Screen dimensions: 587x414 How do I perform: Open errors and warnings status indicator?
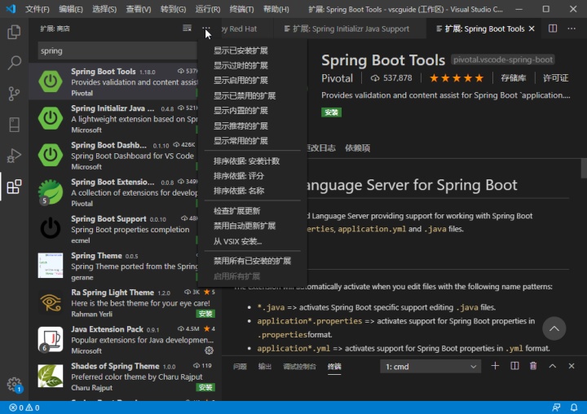(x=24, y=407)
